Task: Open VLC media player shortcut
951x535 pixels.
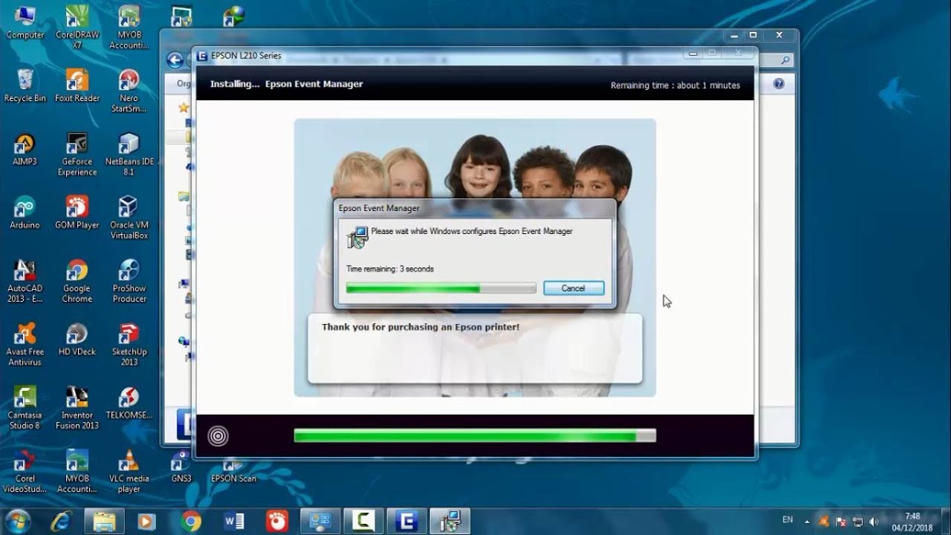Action: click(x=129, y=471)
